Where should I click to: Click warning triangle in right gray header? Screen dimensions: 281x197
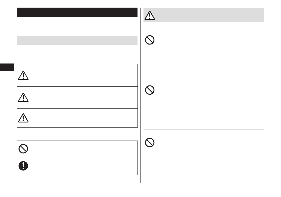pyautogui.click(x=149, y=15)
